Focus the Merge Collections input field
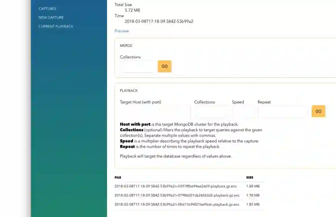 pos(137,66)
